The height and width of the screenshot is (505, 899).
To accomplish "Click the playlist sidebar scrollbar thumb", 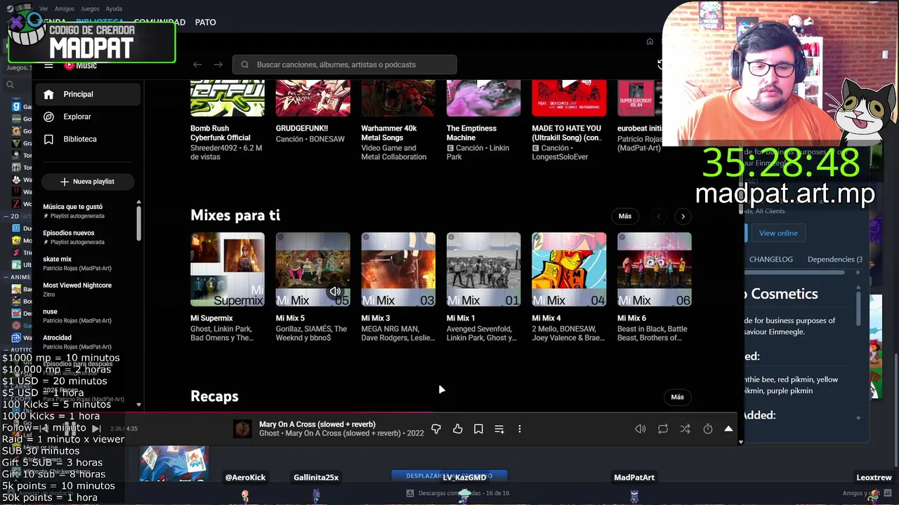I will [x=138, y=223].
